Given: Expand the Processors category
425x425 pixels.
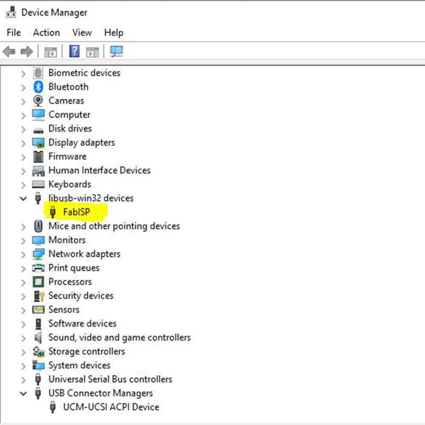Looking at the screenshot, I should [x=23, y=283].
